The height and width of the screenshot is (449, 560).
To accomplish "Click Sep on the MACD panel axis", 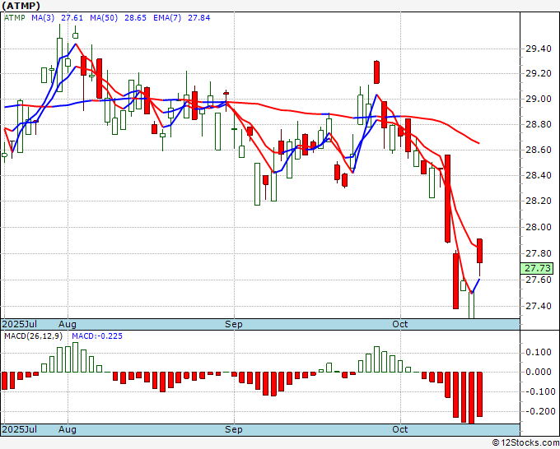I will [234, 429].
